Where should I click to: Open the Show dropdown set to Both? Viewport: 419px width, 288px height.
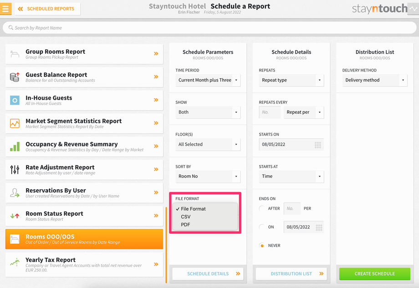coord(208,112)
